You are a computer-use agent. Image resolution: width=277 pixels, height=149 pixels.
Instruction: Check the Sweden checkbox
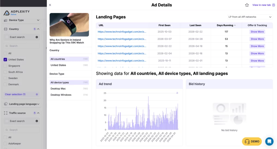click(5, 78)
